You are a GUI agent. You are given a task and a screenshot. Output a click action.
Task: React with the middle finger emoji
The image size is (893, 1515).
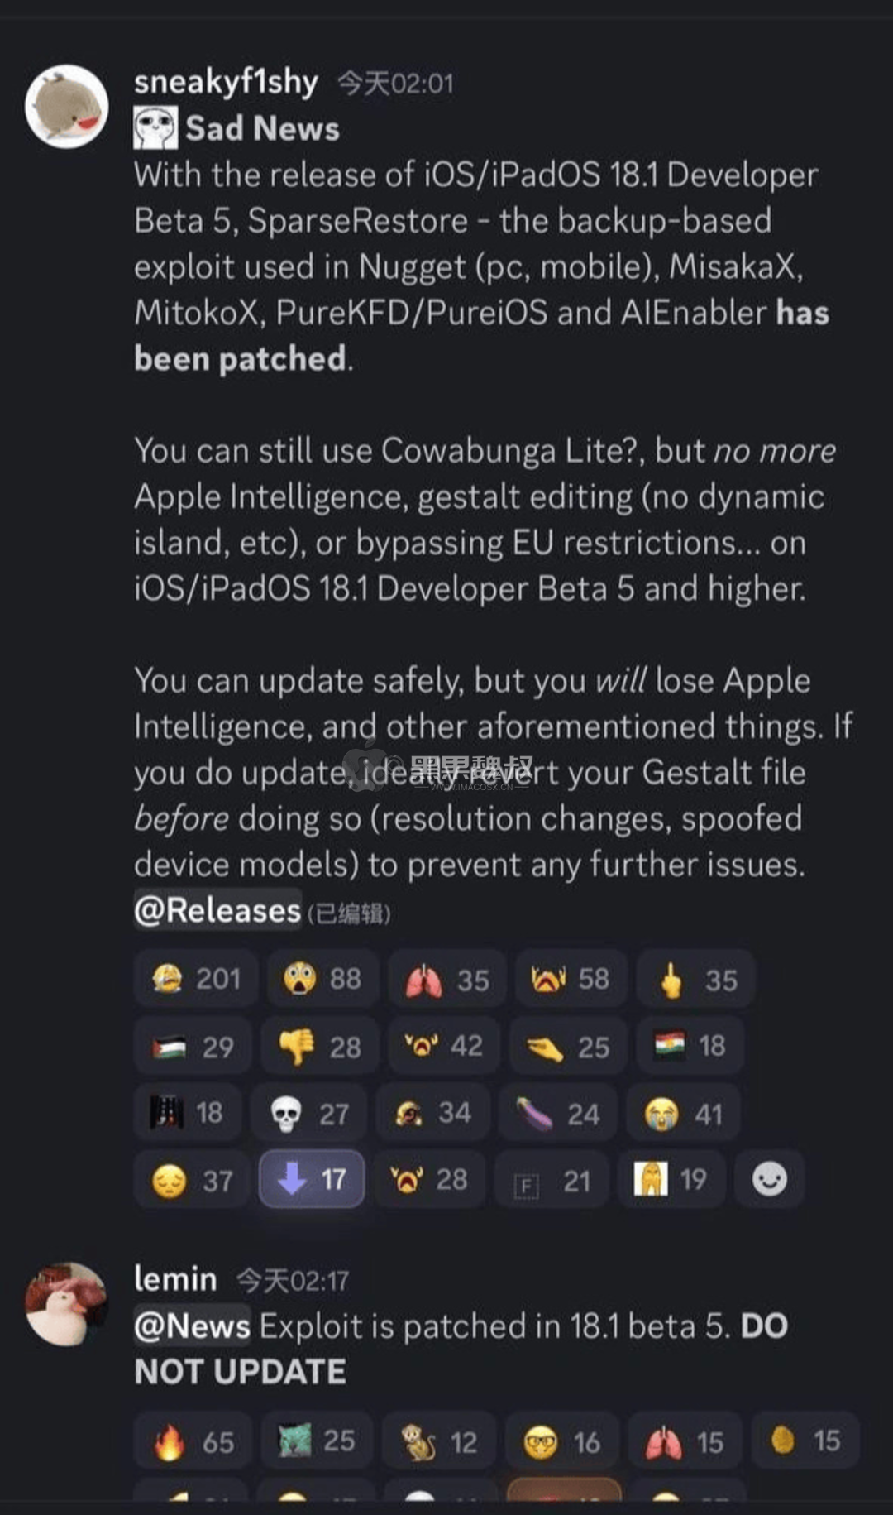(695, 979)
